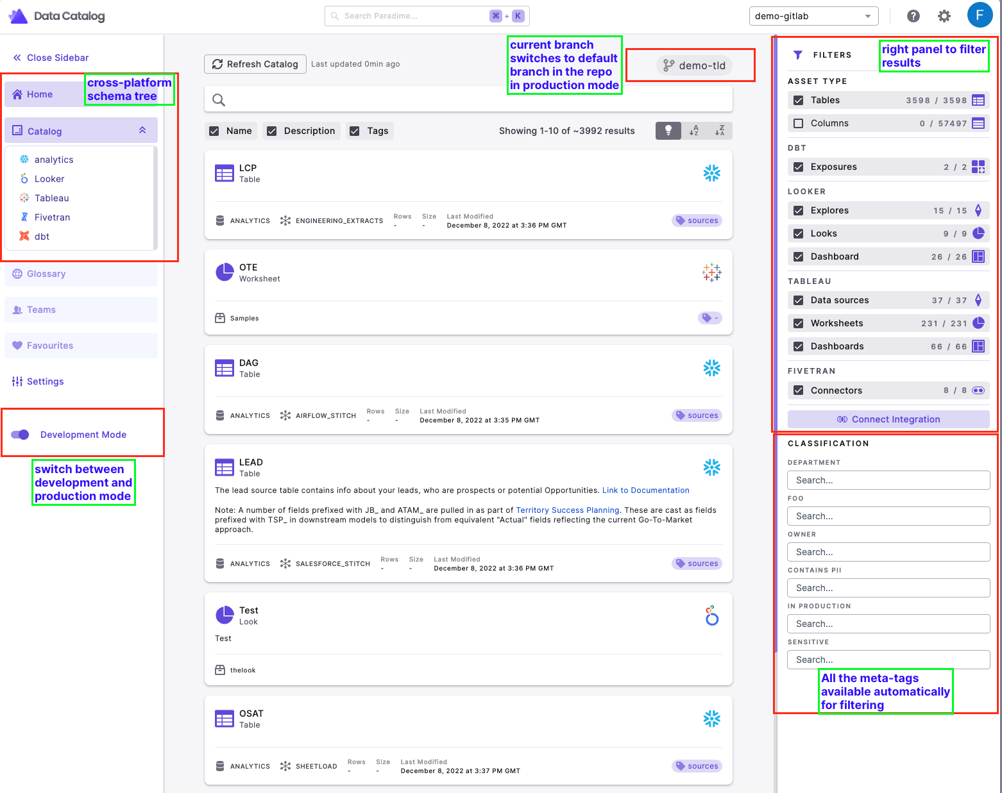Image resolution: width=1002 pixels, height=793 pixels.
Task: Disable the Tableau Worksheets filter
Action: coord(798,322)
